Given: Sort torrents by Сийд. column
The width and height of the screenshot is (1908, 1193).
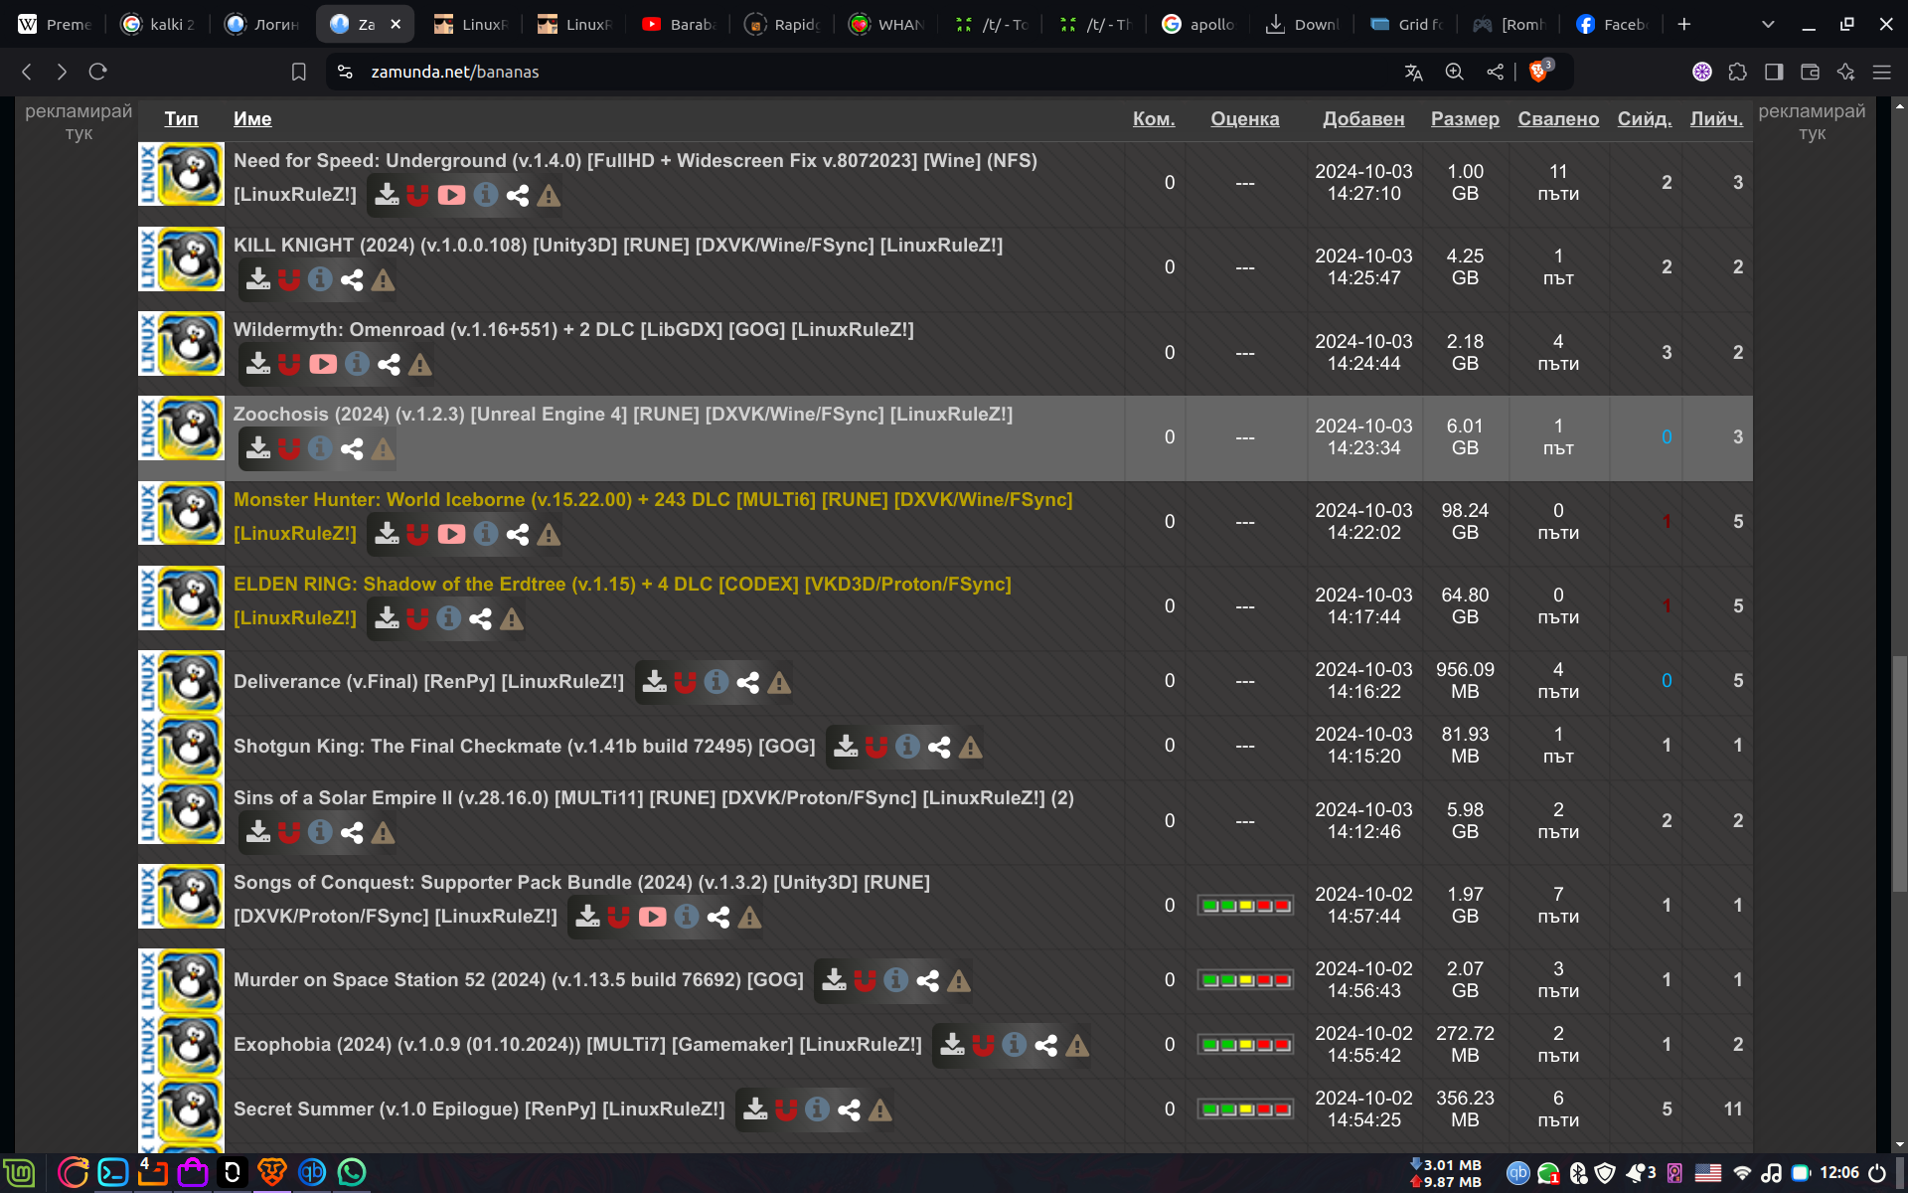Looking at the screenshot, I should pos(1645,118).
